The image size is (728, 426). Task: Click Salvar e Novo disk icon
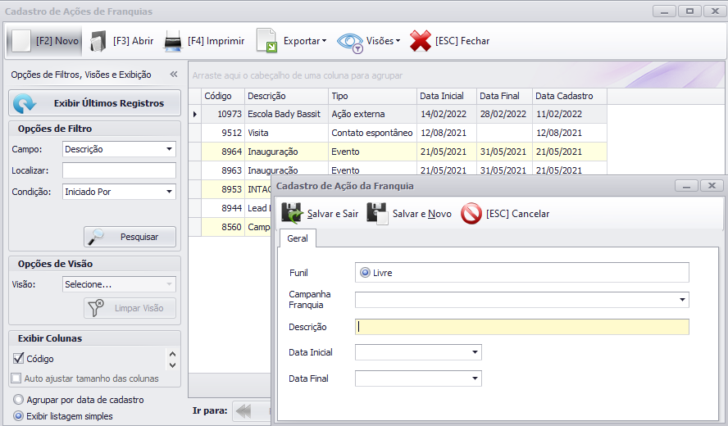(377, 214)
